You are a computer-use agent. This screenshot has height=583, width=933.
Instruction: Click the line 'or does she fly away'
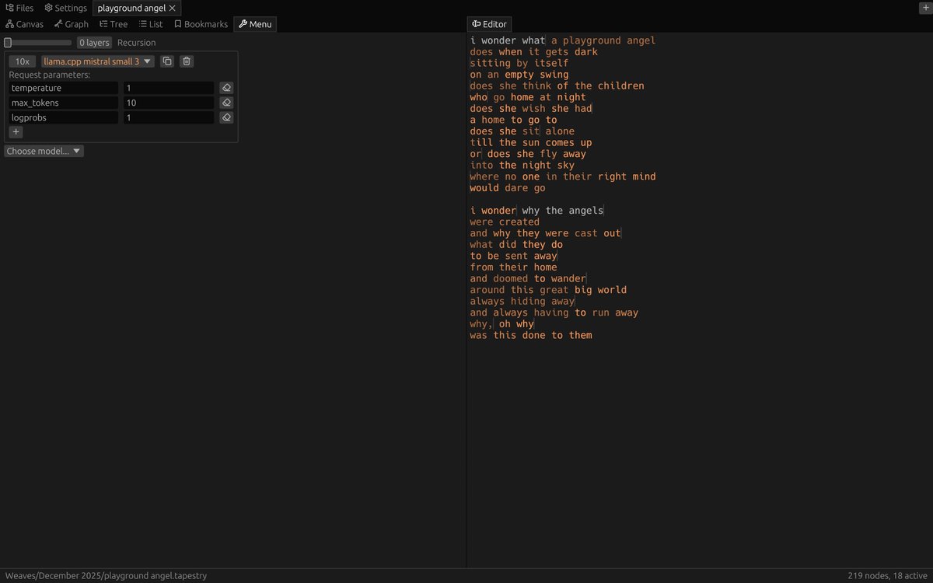click(528, 154)
